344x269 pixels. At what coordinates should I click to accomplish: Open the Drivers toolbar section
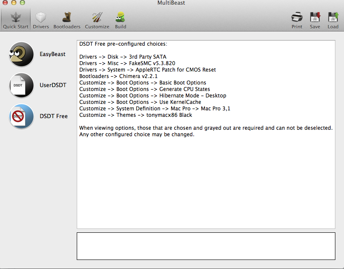(41, 20)
